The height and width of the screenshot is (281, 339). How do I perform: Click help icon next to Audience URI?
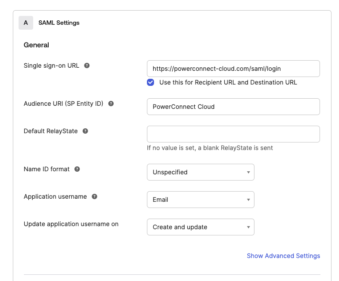[x=111, y=104]
